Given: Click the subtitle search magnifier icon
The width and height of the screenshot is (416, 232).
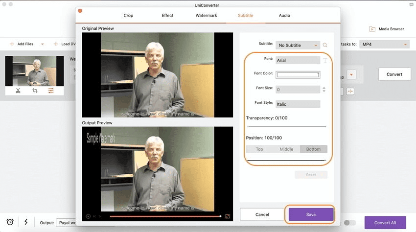Looking at the screenshot, I should click(x=325, y=45).
